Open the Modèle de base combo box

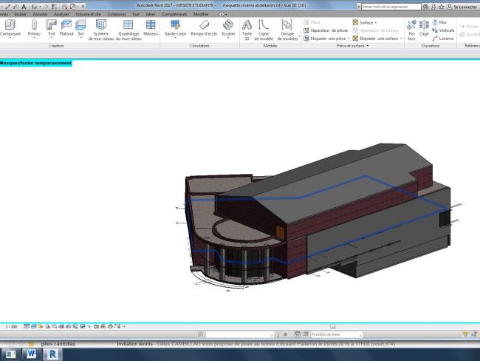click(x=338, y=334)
